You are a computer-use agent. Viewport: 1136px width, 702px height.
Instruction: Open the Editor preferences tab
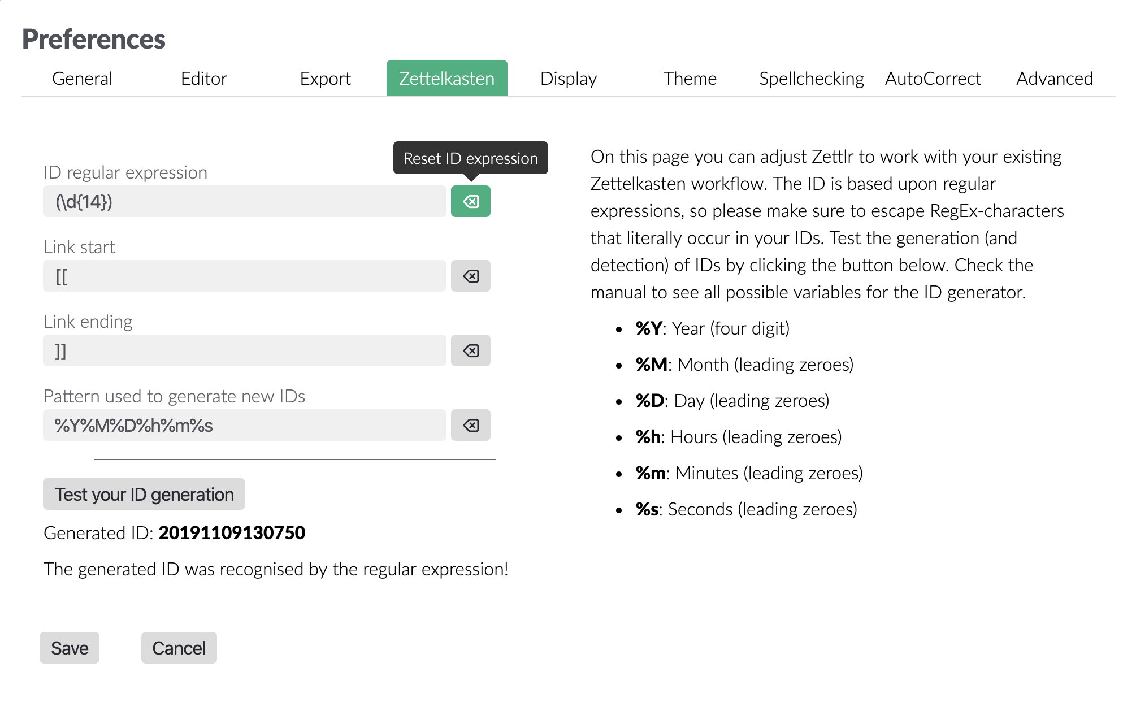point(203,79)
